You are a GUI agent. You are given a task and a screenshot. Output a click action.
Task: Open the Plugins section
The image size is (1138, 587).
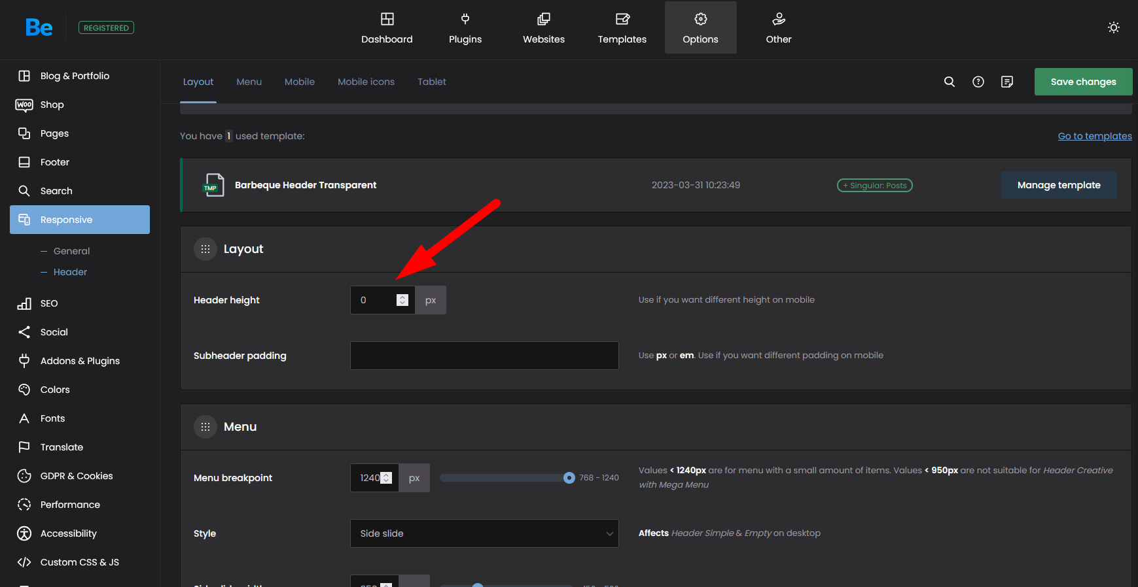[x=465, y=27]
